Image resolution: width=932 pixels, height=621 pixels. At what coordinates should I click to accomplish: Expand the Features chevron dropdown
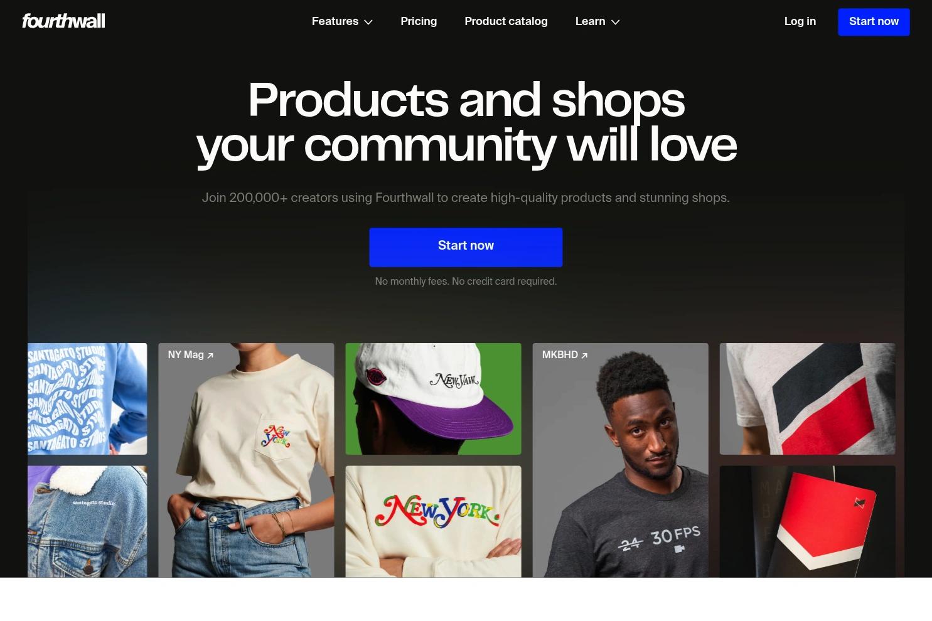[368, 22]
